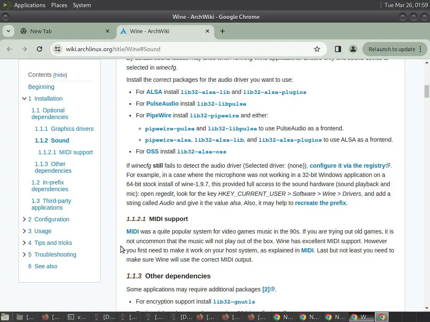Open the PulseAudio link

[x=163, y=104]
